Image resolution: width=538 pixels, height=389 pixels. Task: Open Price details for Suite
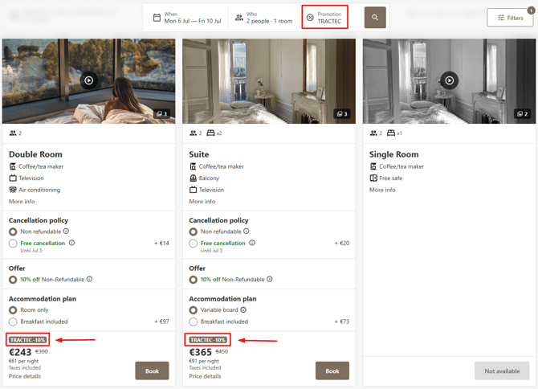205,376
